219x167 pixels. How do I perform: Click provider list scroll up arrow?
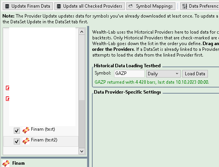82,32
